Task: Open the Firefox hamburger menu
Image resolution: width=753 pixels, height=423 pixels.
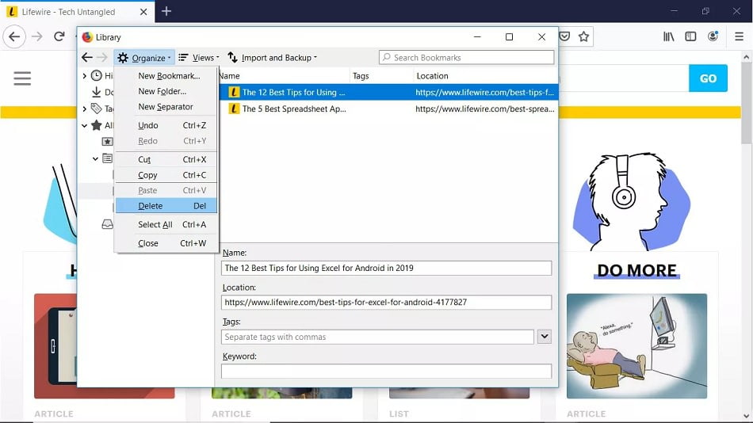Action: [739, 36]
